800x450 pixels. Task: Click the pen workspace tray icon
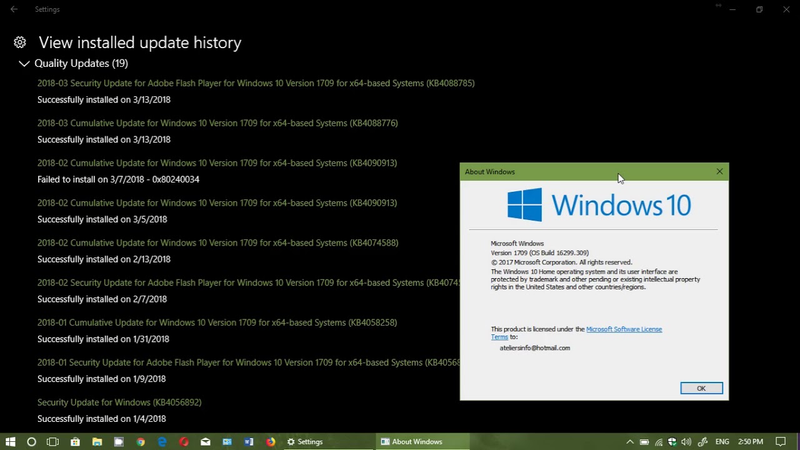coord(702,442)
